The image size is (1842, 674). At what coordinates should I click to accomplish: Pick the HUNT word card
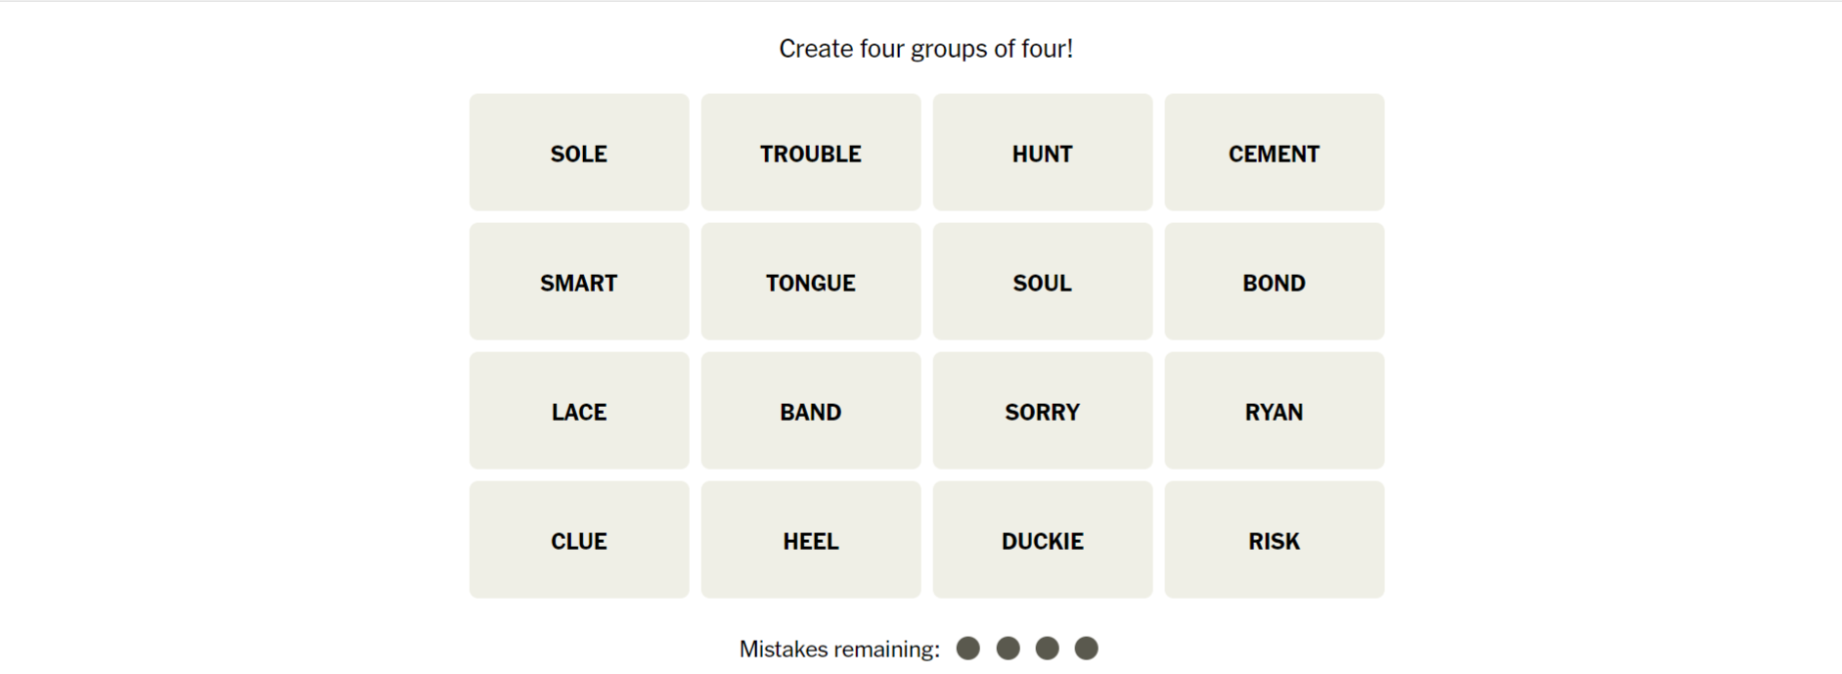[1043, 153]
